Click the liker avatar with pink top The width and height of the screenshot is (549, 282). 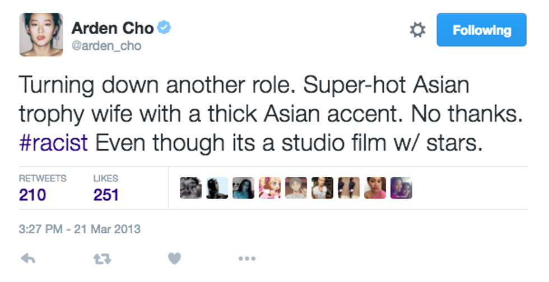tap(375, 189)
